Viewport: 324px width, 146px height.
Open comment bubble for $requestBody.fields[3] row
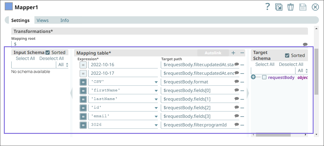tap(237, 116)
